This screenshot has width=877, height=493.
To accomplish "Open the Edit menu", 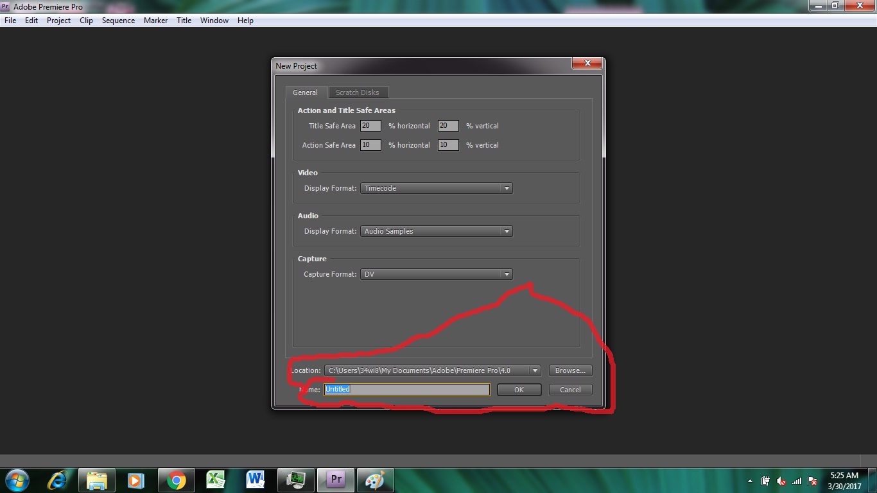I will [x=31, y=21].
